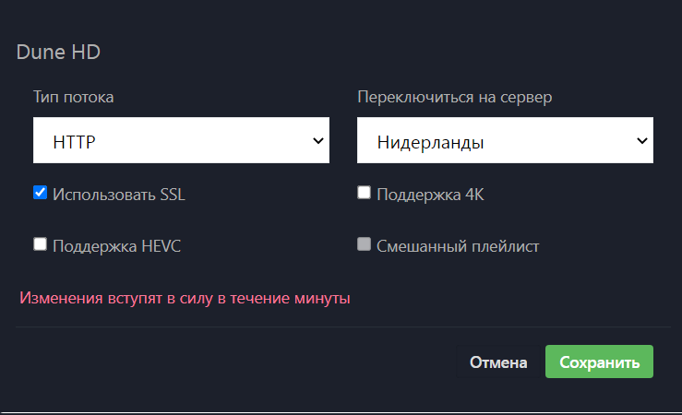The height and width of the screenshot is (415, 682).
Task: Click the Отмена button
Action: [x=498, y=362]
